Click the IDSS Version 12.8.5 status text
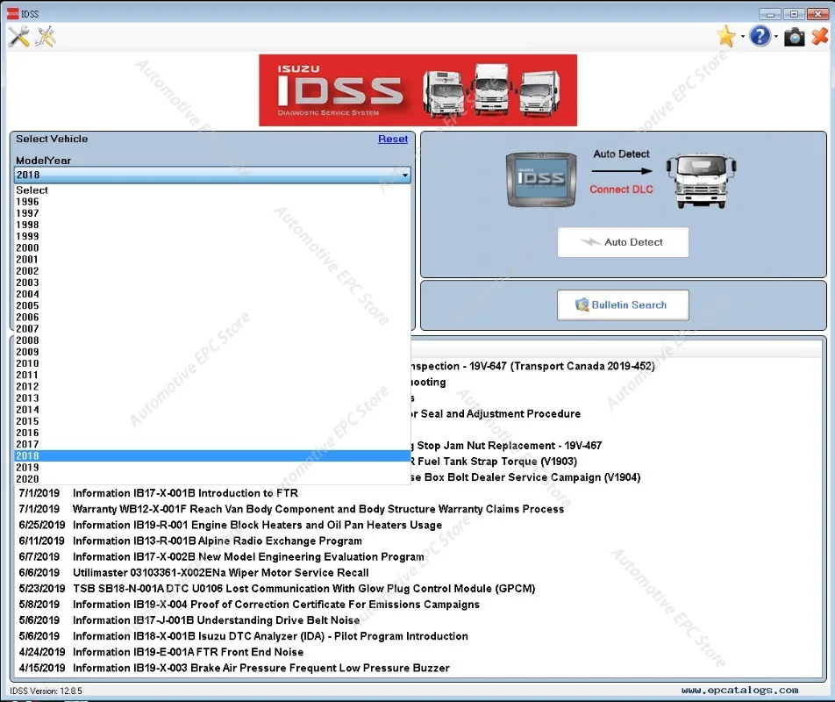Screen dimensions: 835x702 (x=46, y=691)
